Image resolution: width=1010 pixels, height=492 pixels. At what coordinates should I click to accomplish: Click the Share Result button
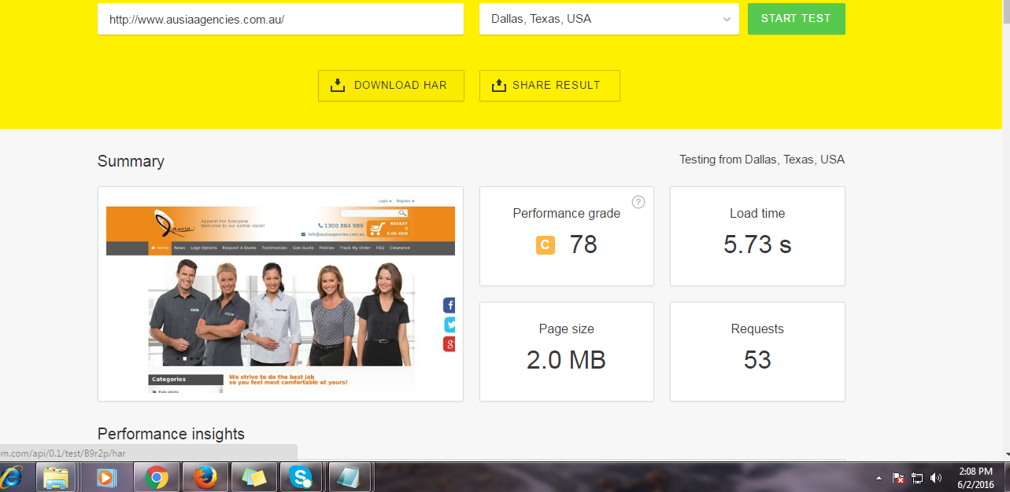pos(549,86)
